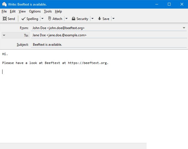Minimize the Write window
Image resolution: width=188 pixels, height=149 pixels.
click(157, 4)
